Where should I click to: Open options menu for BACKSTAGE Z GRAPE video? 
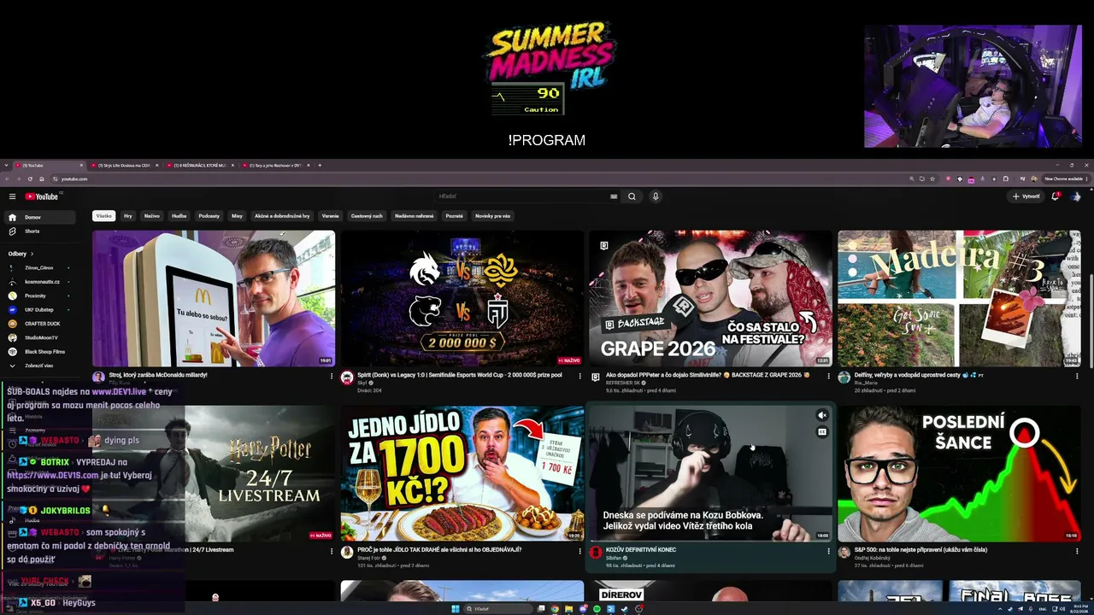828,376
